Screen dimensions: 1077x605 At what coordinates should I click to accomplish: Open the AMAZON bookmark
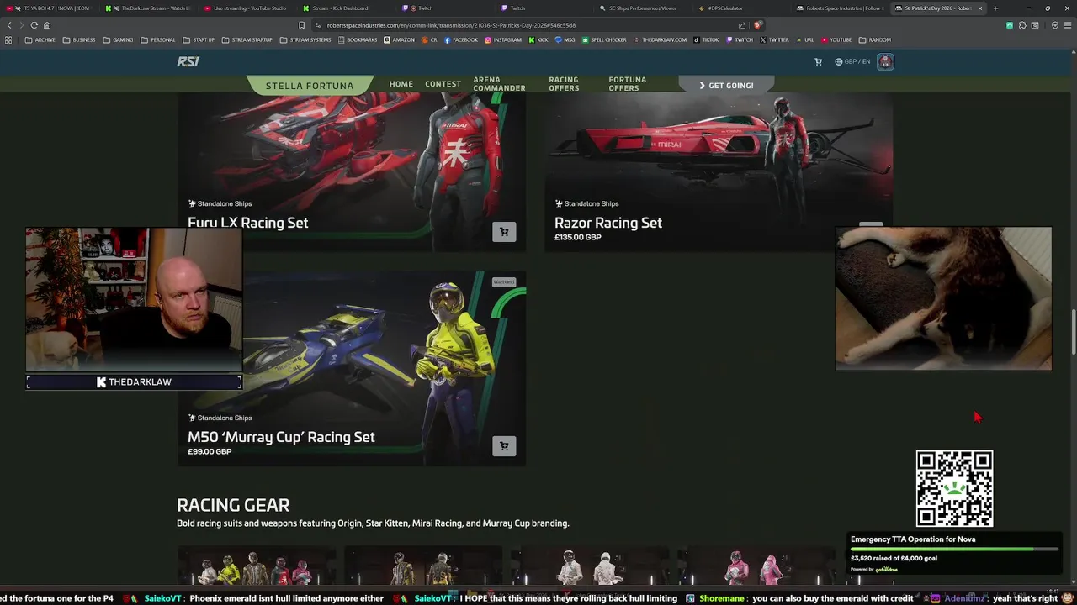[x=399, y=39]
